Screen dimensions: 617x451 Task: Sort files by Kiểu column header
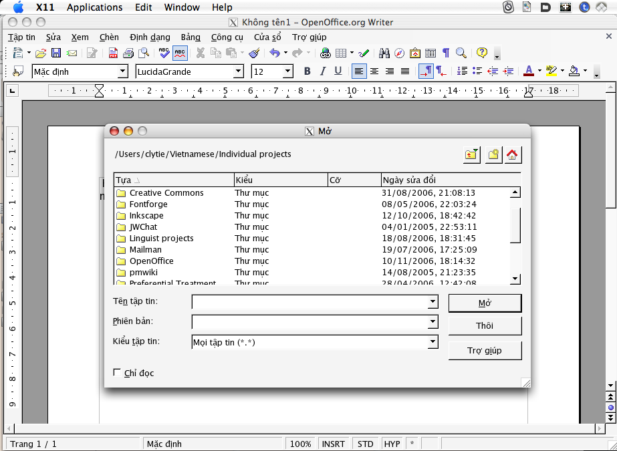[x=281, y=180]
